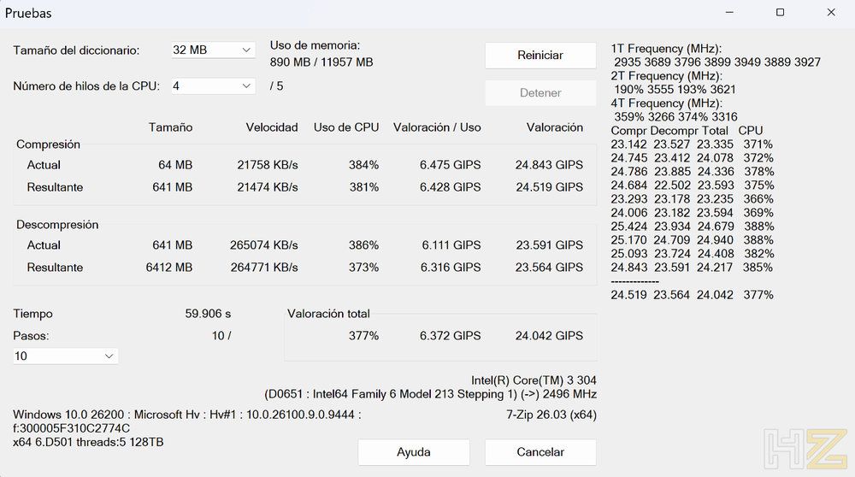Click the Tamaño column header

click(171, 127)
